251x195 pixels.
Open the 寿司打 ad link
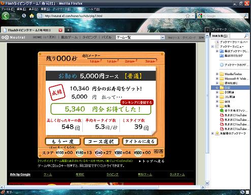80,174
